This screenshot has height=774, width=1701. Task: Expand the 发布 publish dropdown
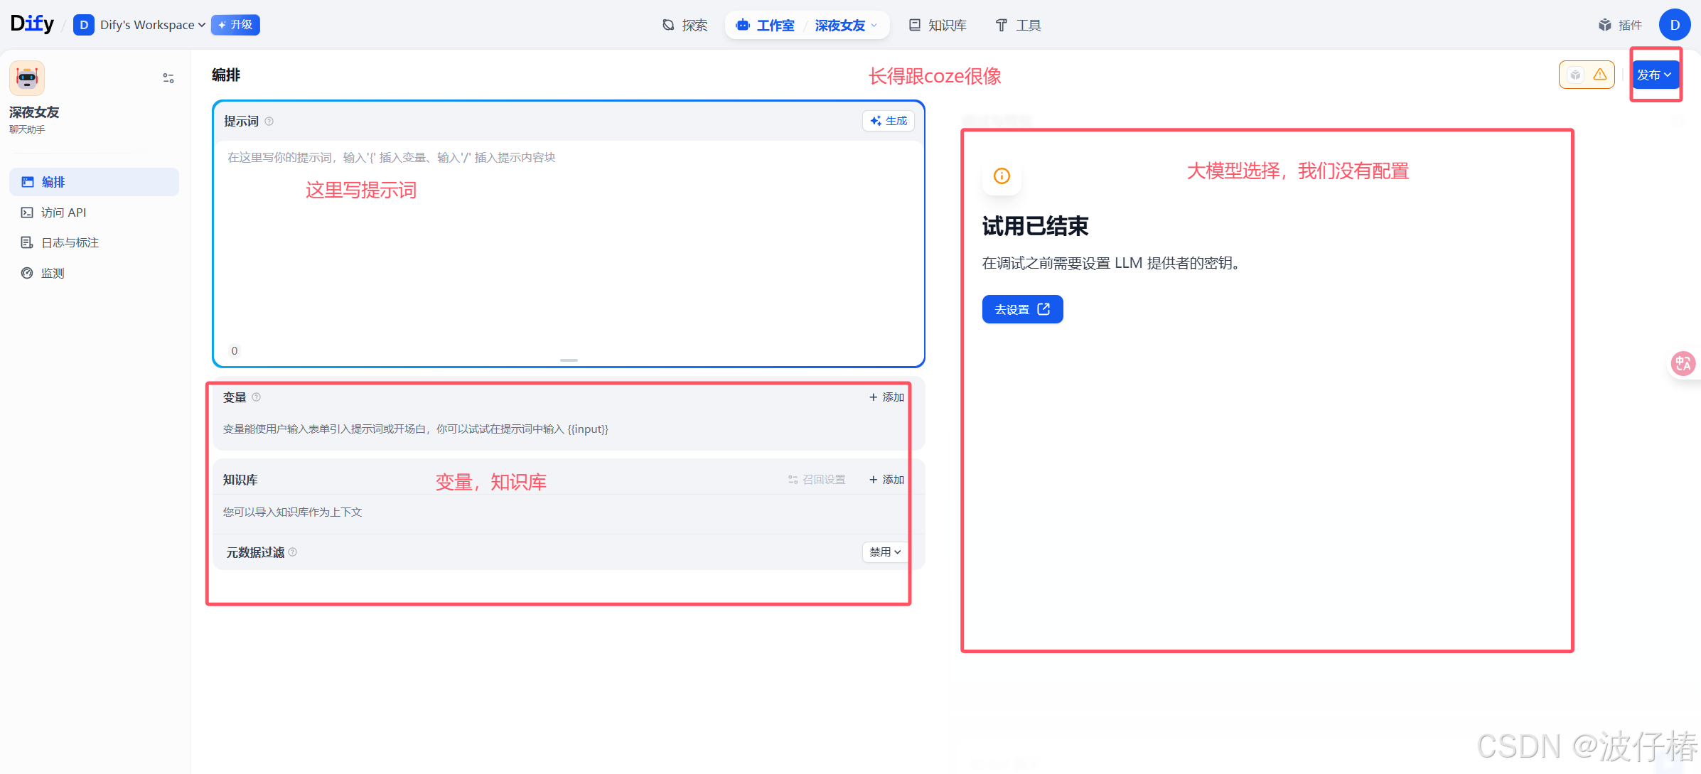tap(1656, 74)
